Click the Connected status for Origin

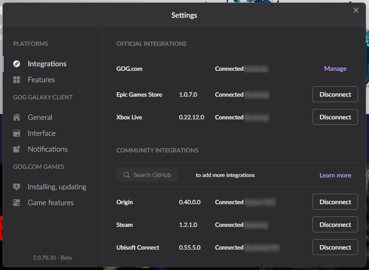click(x=229, y=202)
